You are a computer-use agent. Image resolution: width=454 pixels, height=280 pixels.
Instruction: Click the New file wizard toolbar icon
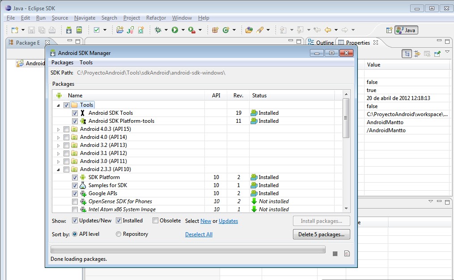tap(14, 30)
